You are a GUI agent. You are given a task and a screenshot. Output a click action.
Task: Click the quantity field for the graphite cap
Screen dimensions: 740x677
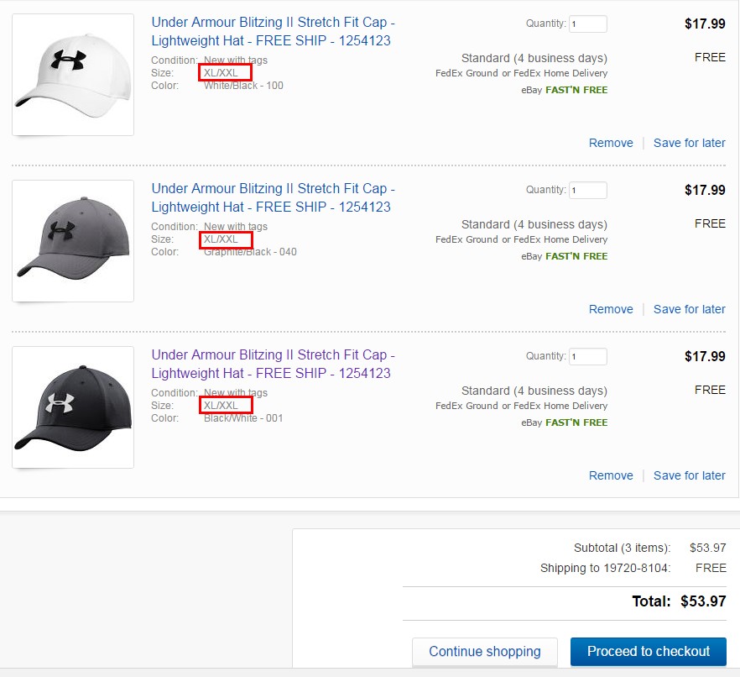coord(587,191)
